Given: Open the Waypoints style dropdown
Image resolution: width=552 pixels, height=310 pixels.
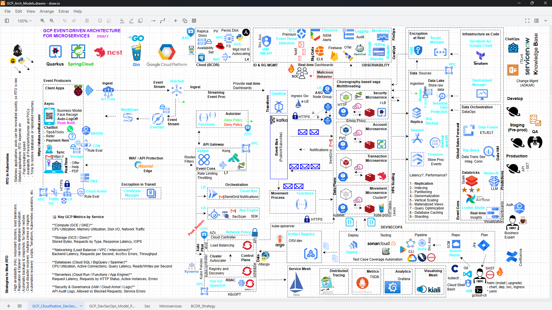Looking at the screenshot, I should tap(163, 21).
